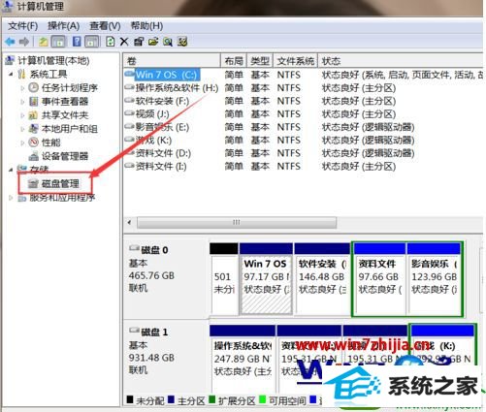Click the light green 可用空间 legend swatch
Image resolution: width=486 pixels, height=412 pixels.
click(x=262, y=399)
